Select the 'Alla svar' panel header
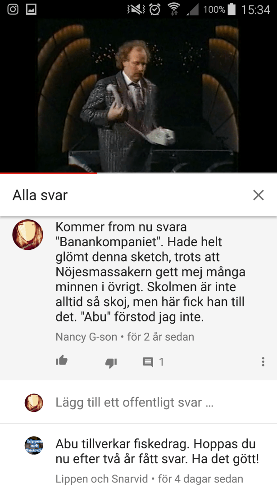 point(40,195)
